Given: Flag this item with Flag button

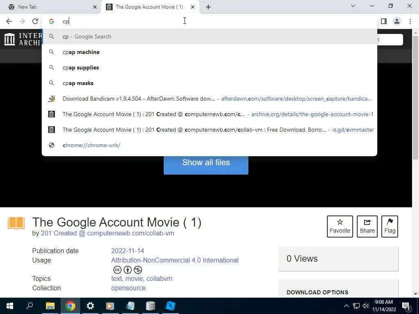Looking at the screenshot, I should (x=390, y=227).
